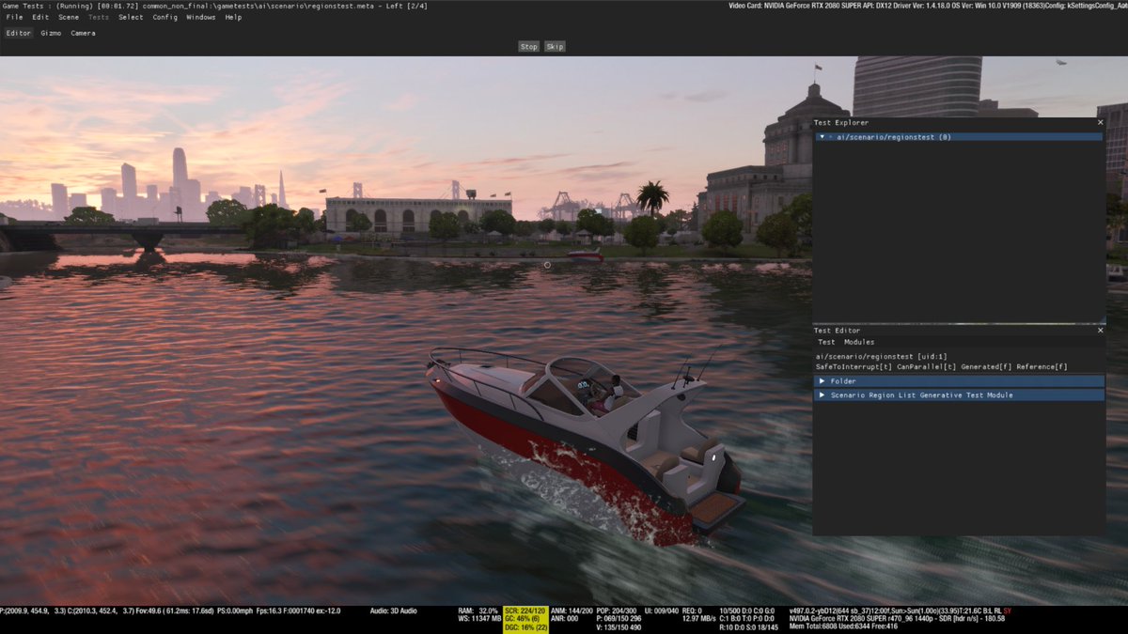Open the Modules menu in Test Editor

tap(858, 342)
